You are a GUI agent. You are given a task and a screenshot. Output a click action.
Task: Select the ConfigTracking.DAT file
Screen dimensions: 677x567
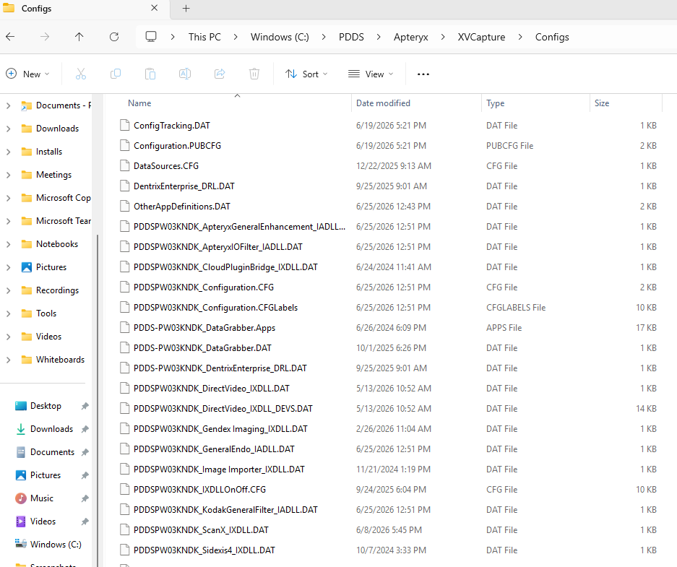coord(172,126)
